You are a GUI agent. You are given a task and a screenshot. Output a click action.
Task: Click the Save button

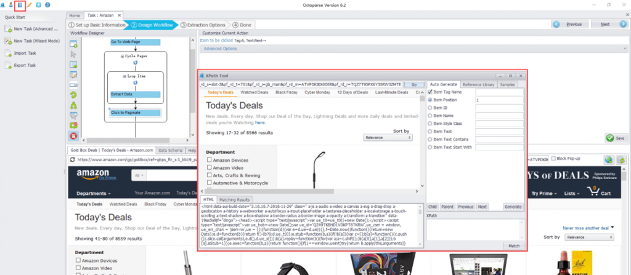(x=616, y=138)
